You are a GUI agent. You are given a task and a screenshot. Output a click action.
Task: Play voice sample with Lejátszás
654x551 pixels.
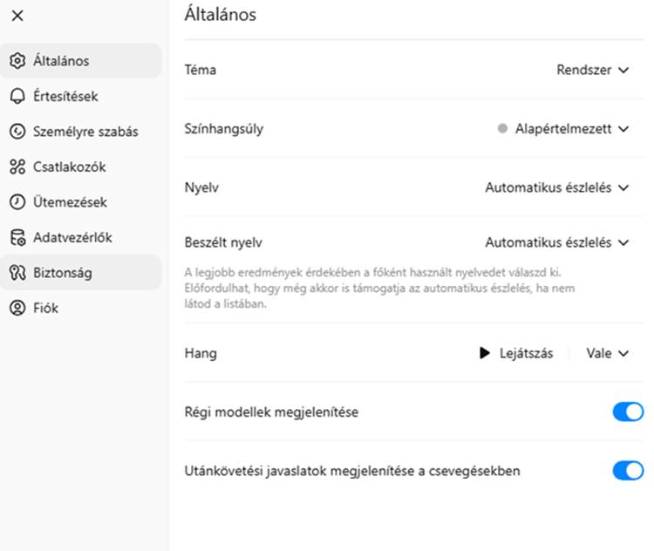point(516,353)
